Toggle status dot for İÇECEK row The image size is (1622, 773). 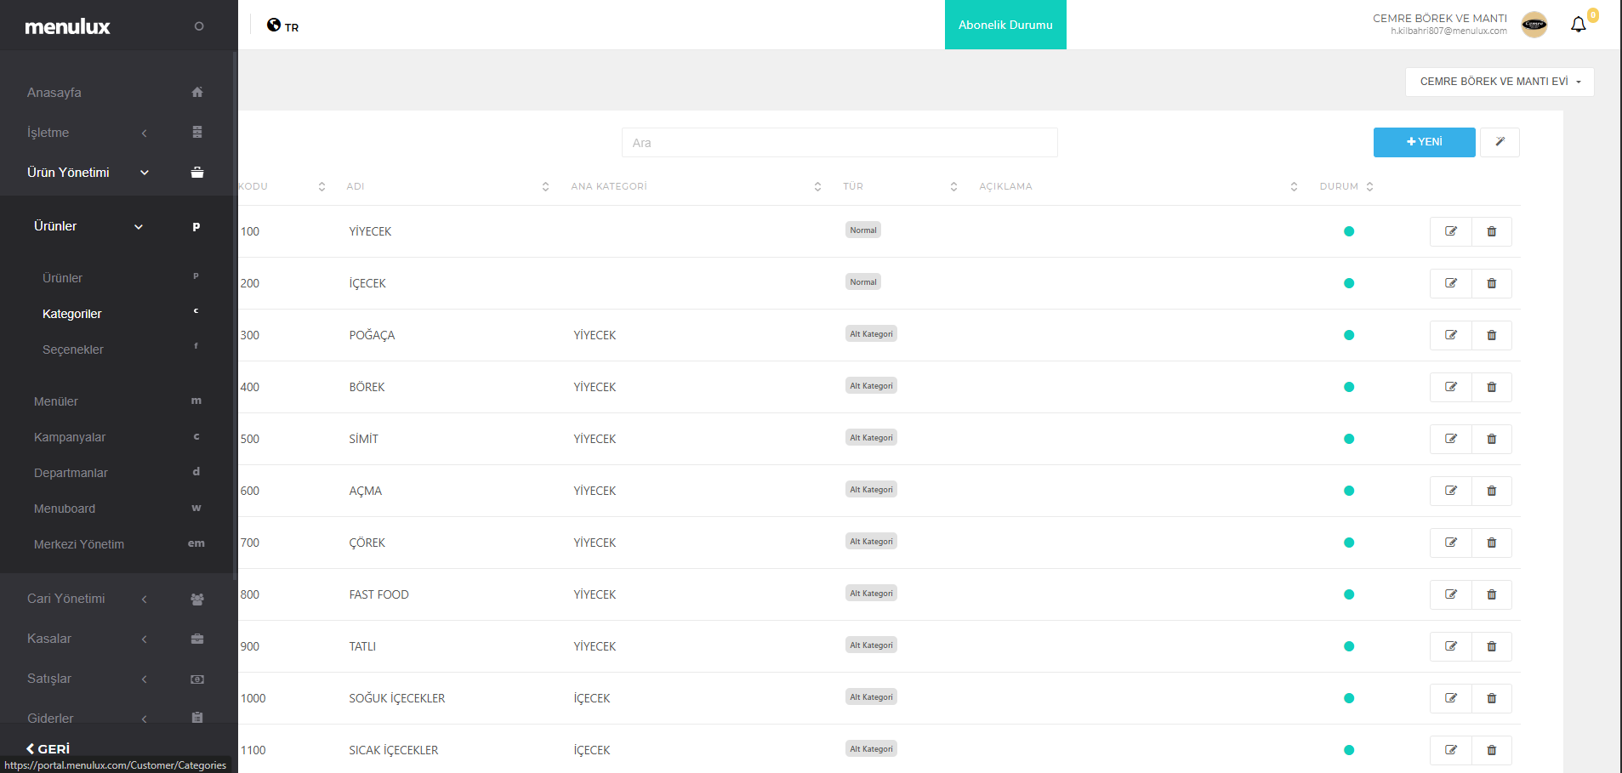coord(1349,283)
